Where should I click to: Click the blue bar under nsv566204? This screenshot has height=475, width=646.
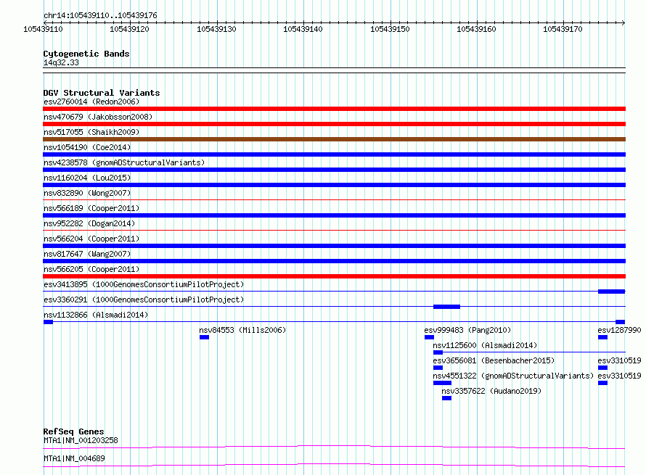[x=334, y=246]
